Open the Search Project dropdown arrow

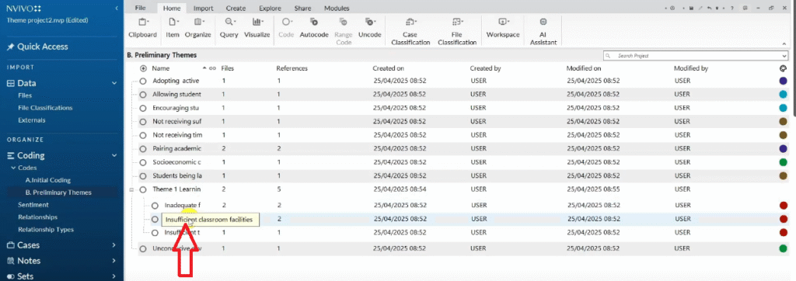click(785, 56)
